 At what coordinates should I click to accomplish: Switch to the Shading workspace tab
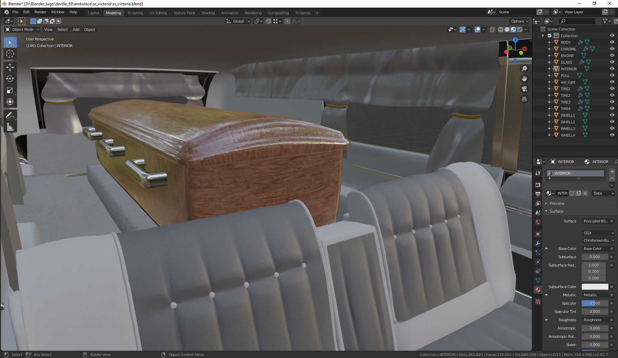tap(208, 13)
